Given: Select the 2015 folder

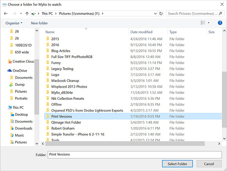Looking at the screenshot, I should [55, 39].
